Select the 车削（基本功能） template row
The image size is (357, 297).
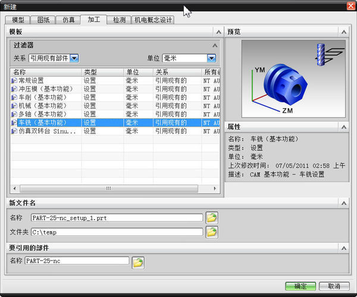click(x=115, y=97)
